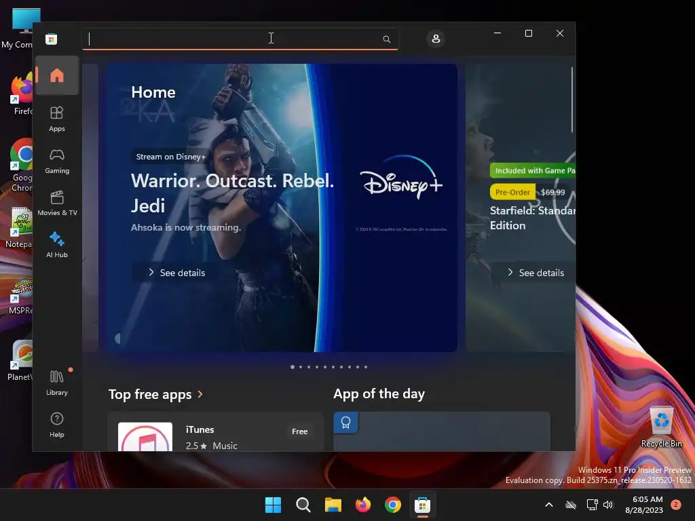Open the Home section in Store sidebar
695x521 pixels.
(x=57, y=75)
